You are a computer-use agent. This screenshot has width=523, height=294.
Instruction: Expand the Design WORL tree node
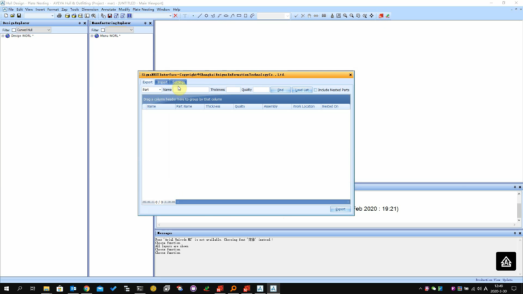[x=3, y=35]
